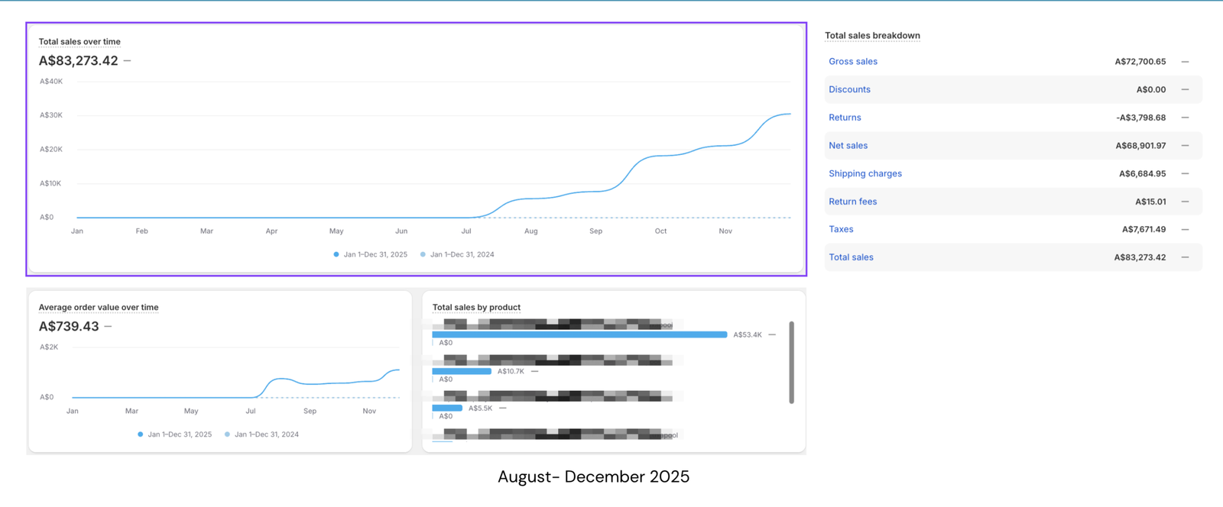Toggle the 2024 legend dot in sales chart
This screenshot has width=1223, height=507.
tap(423, 254)
